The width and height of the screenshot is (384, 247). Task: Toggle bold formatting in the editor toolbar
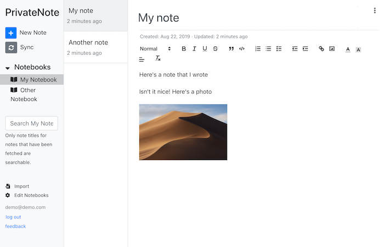(184, 49)
